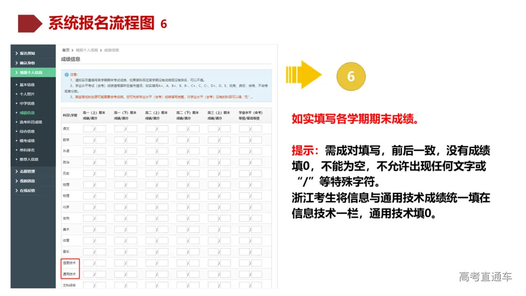The image size is (526, 296).
Task: Click the bullet icon beside 模考成绩
Action: point(15,140)
